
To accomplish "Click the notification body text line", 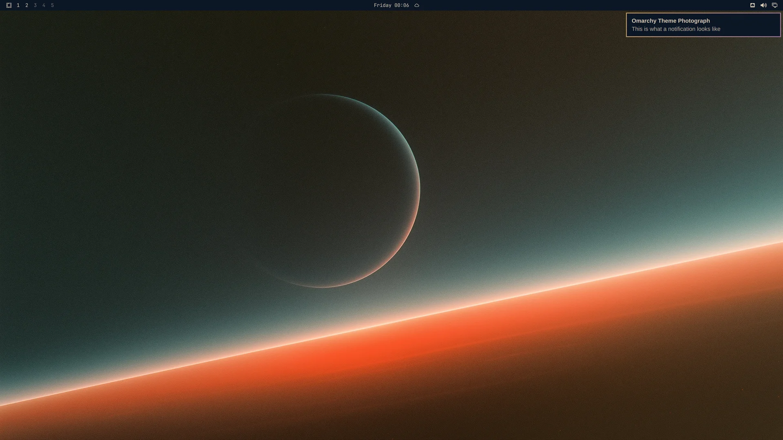I will [x=676, y=29].
